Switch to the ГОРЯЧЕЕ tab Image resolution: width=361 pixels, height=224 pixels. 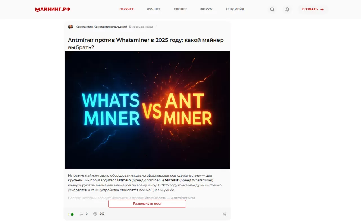(x=126, y=9)
